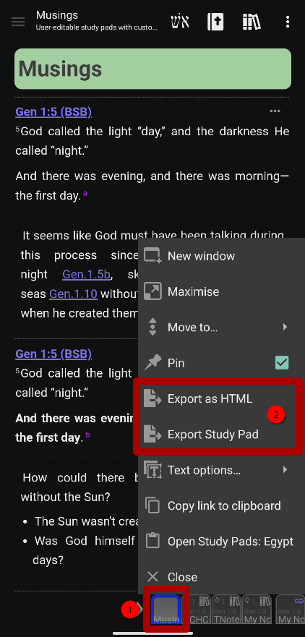Choose New window from the menu

pos(221,256)
